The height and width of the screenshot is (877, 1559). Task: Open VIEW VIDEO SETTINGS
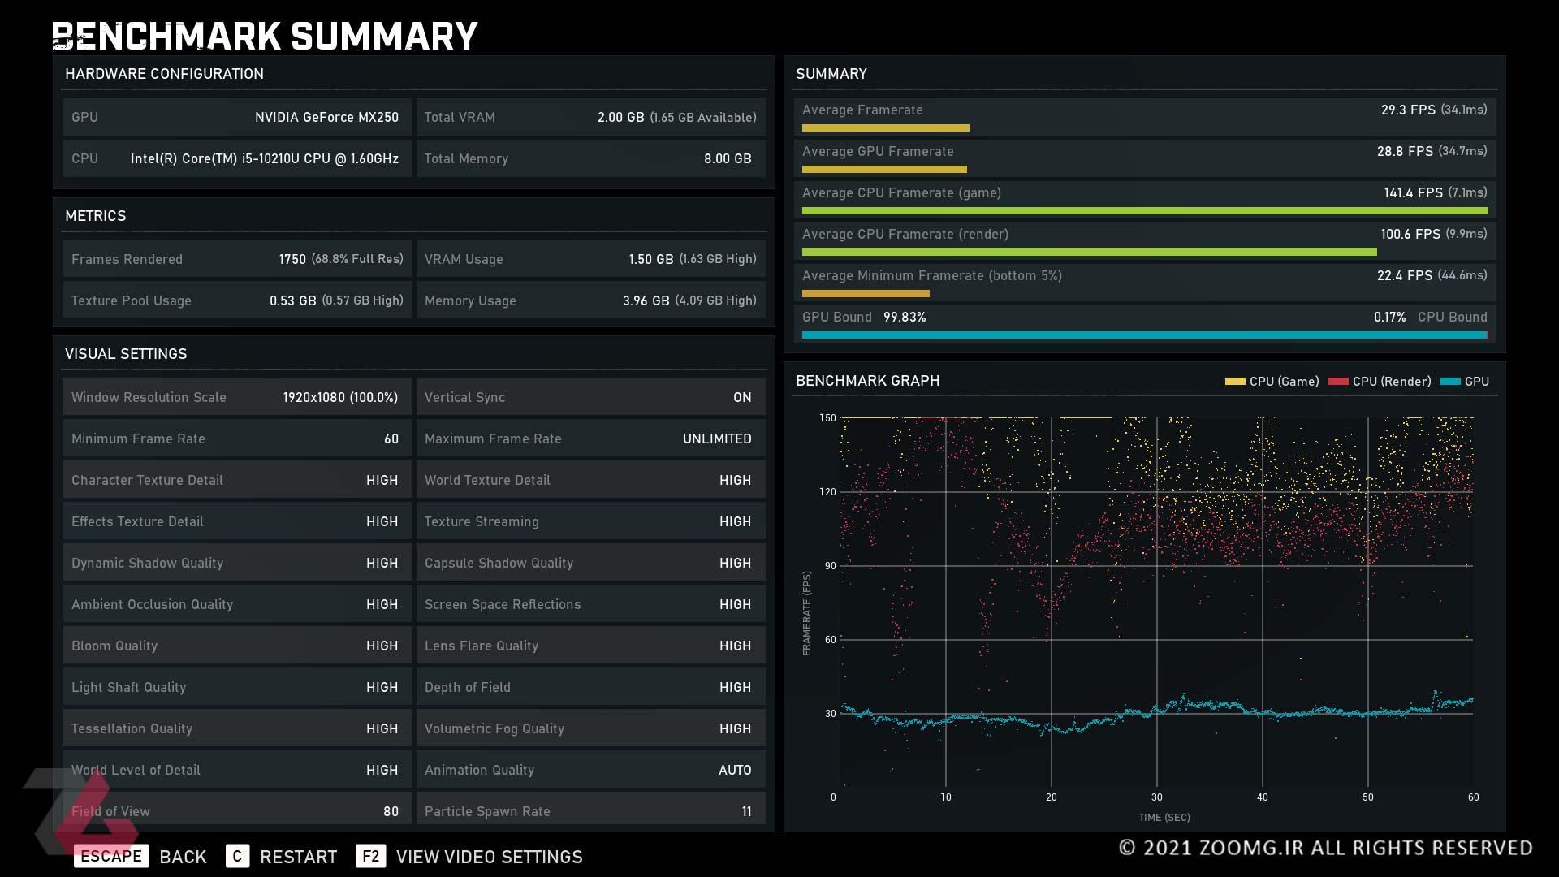[490, 857]
